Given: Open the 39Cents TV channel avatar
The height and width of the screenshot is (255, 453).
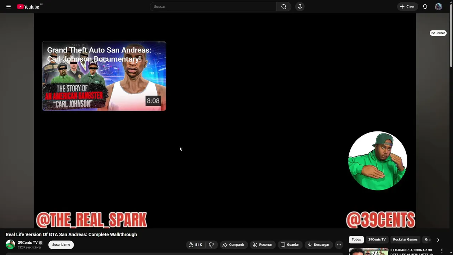Looking at the screenshot, I should tap(10, 244).
